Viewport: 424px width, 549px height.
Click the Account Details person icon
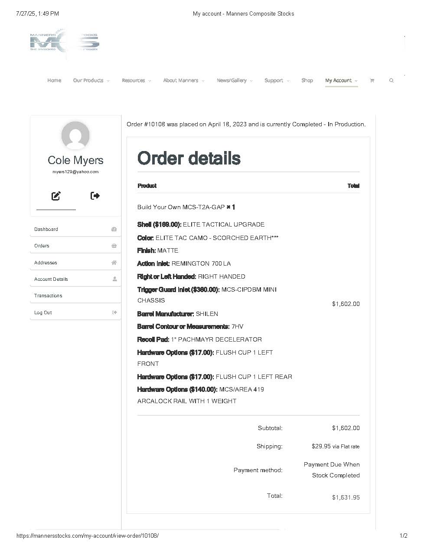coord(114,279)
